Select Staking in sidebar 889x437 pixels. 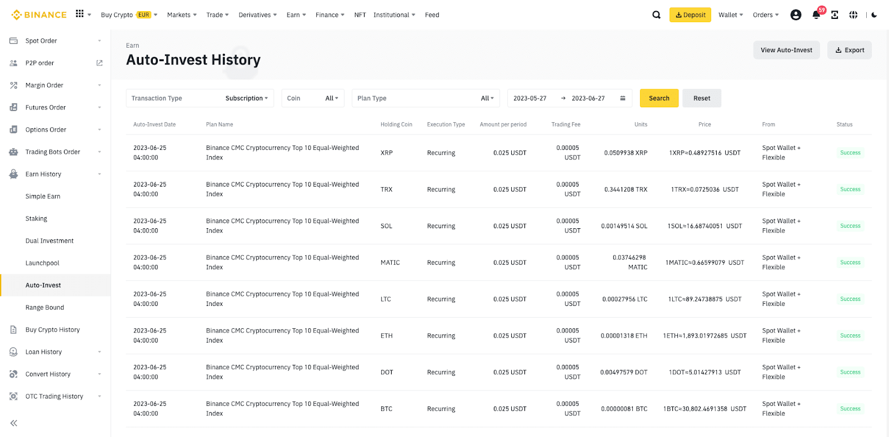[x=36, y=218]
